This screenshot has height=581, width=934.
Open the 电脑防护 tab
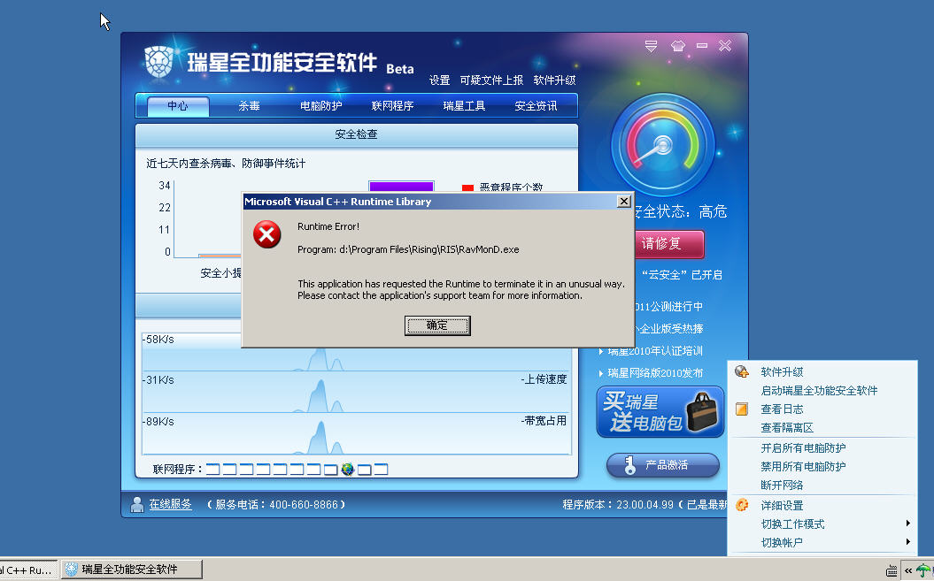tap(321, 106)
